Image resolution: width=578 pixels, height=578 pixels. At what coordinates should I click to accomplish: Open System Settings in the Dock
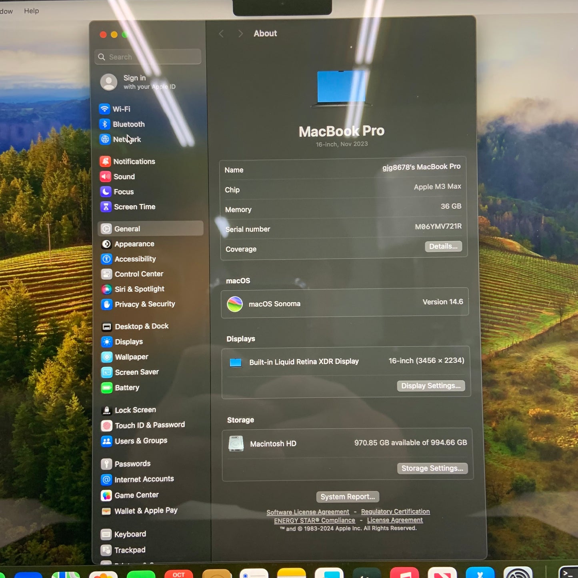pyautogui.click(x=518, y=573)
